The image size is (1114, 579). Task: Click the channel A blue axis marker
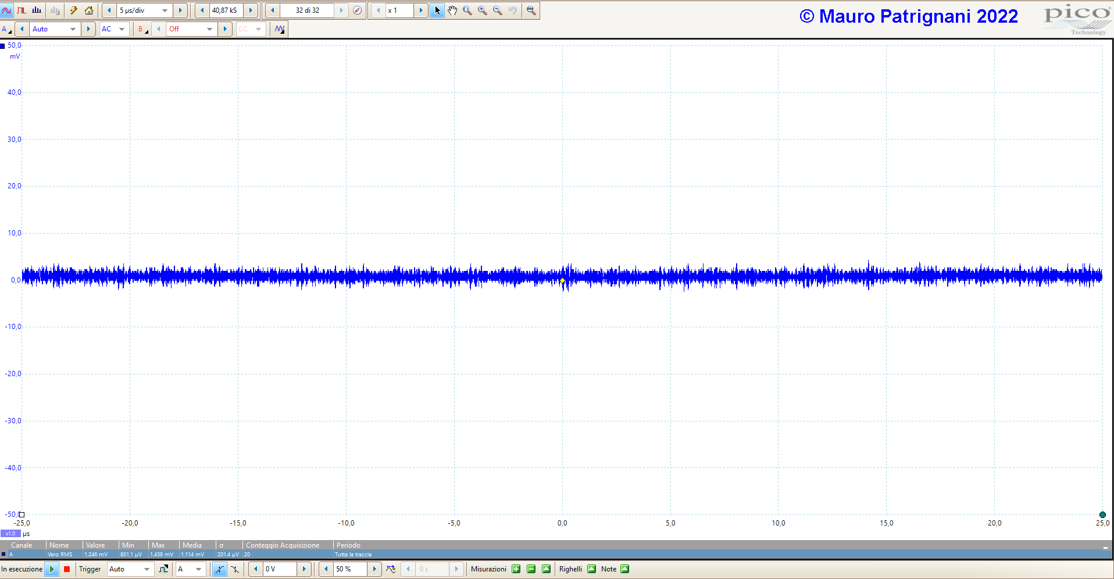[x=3, y=46]
